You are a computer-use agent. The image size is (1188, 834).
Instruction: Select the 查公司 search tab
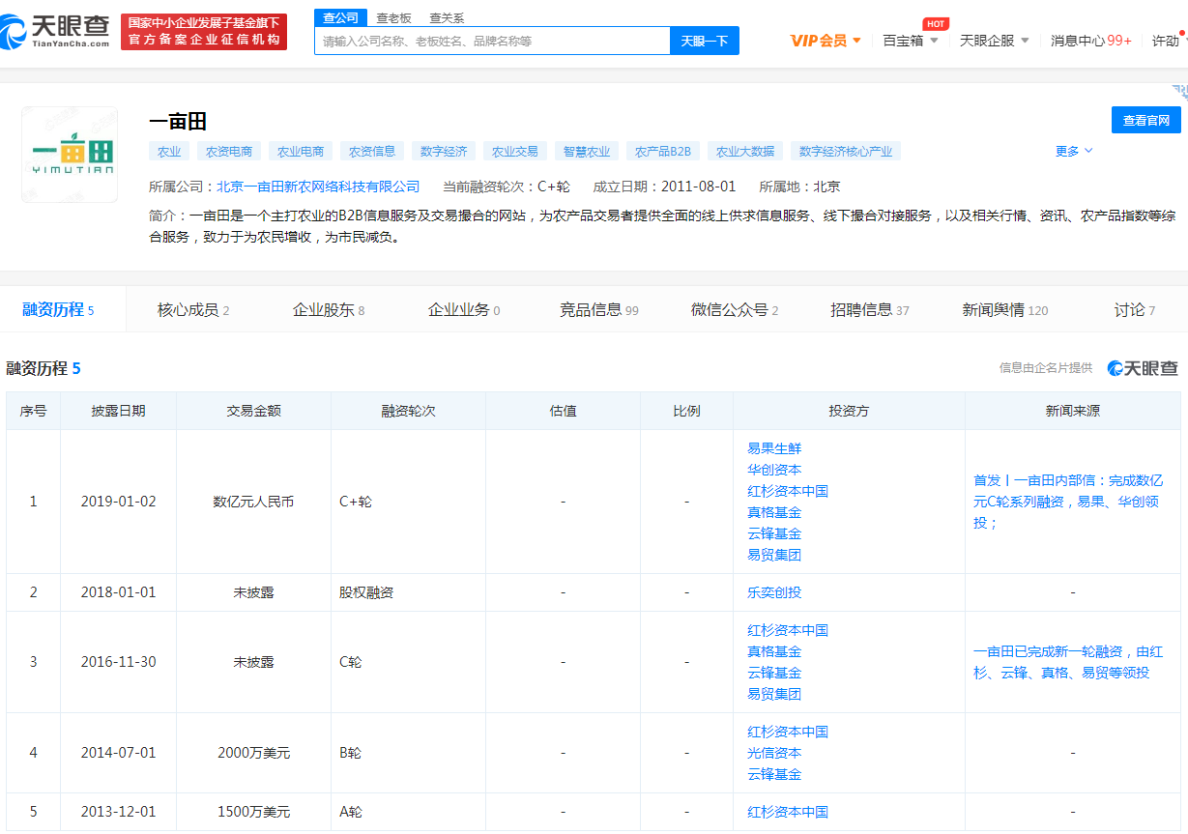(340, 18)
